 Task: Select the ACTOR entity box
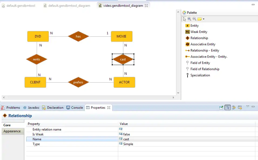124,82
